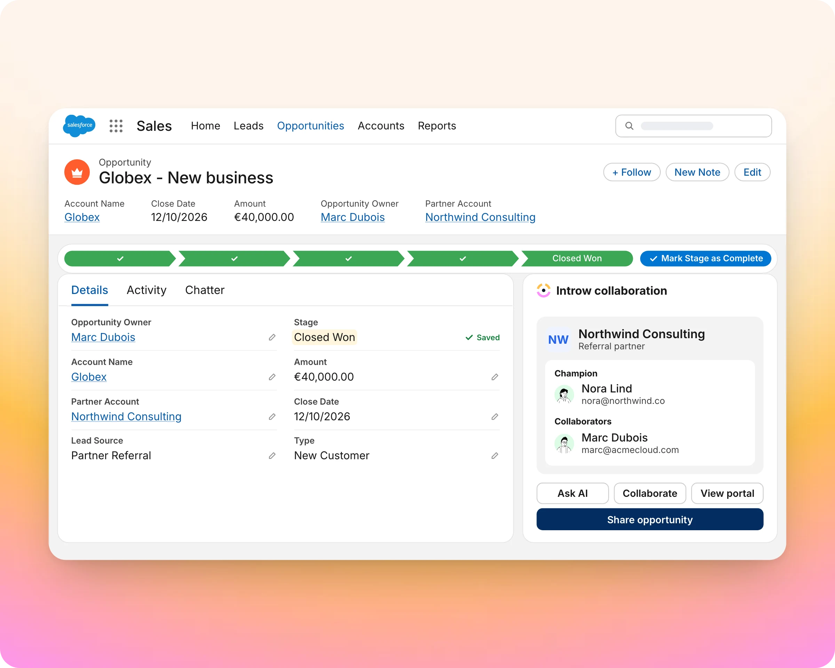This screenshot has height=668, width=835.
Task: Switch to the Activity tab
Action: click(x=146, y=290)
